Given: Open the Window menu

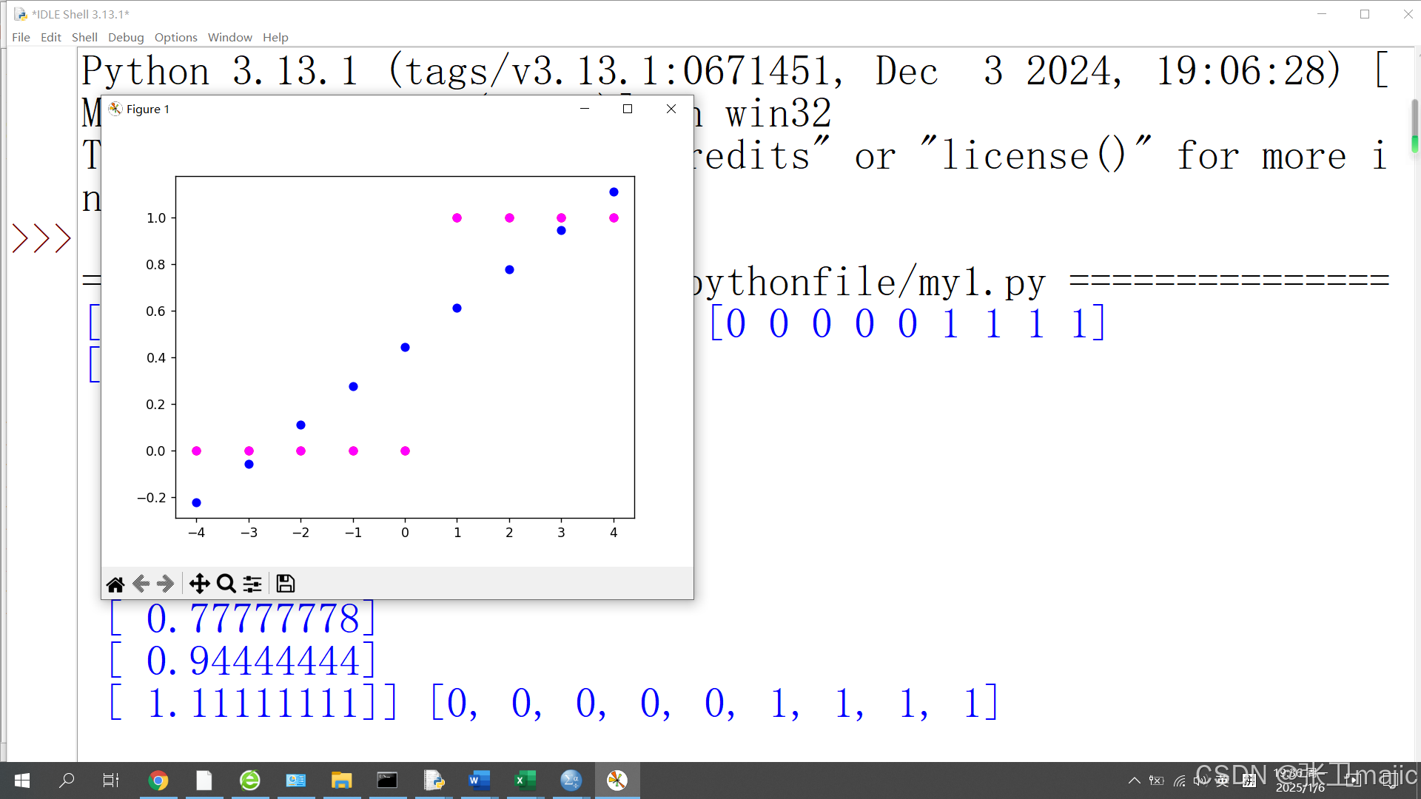Looking at the screenshot, I should (x=229, y=37).
